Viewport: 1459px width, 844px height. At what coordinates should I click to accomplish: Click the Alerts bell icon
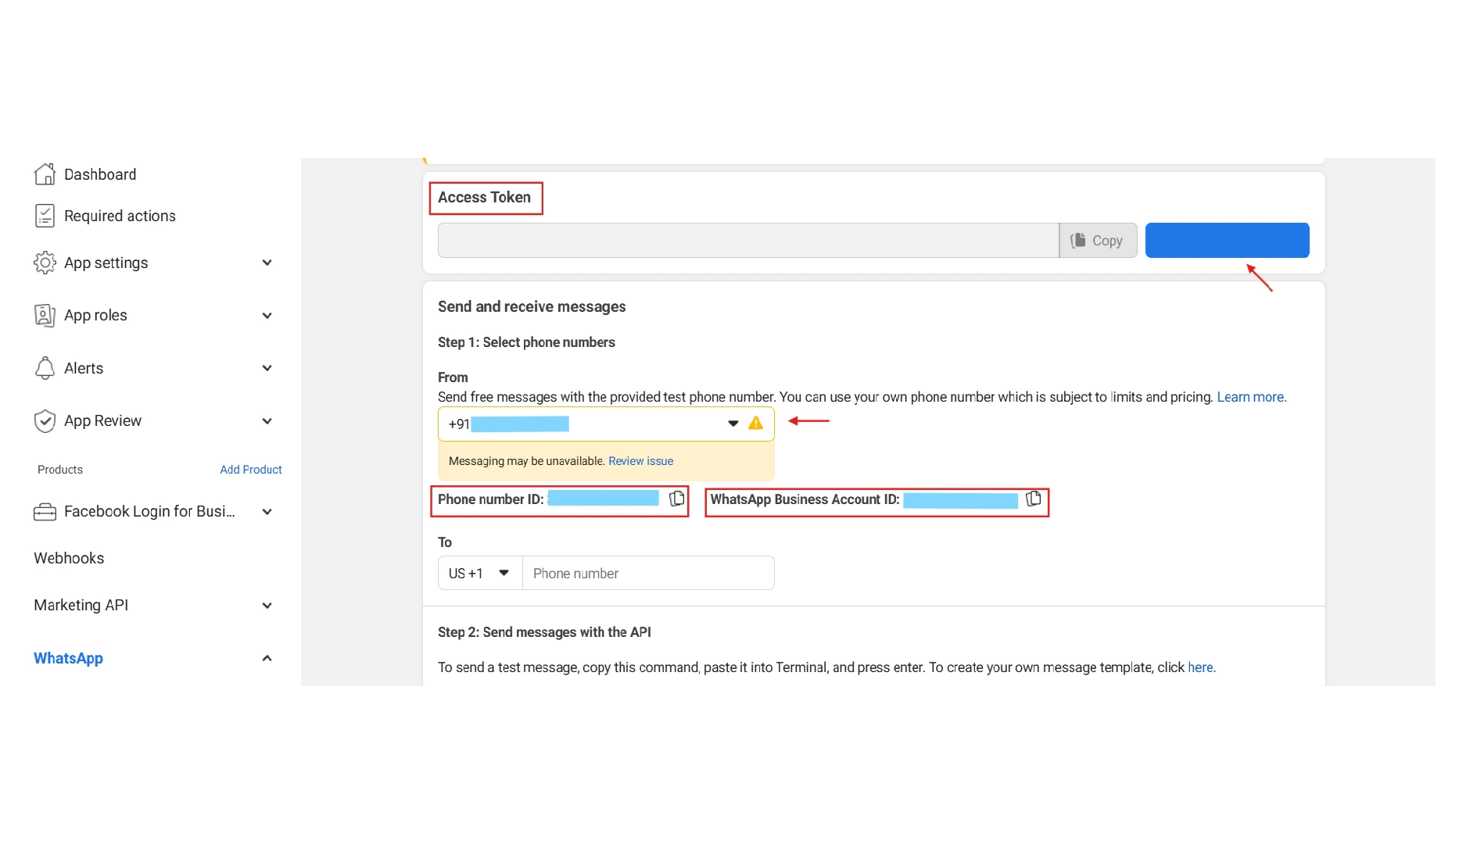[x=45, y=368]
